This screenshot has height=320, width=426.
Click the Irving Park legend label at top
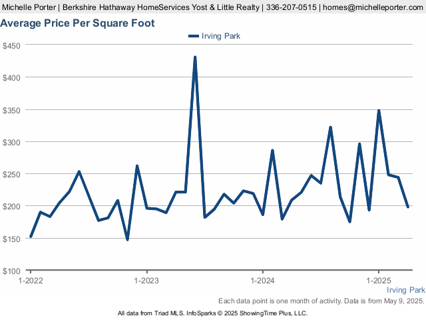pos(221,36)
